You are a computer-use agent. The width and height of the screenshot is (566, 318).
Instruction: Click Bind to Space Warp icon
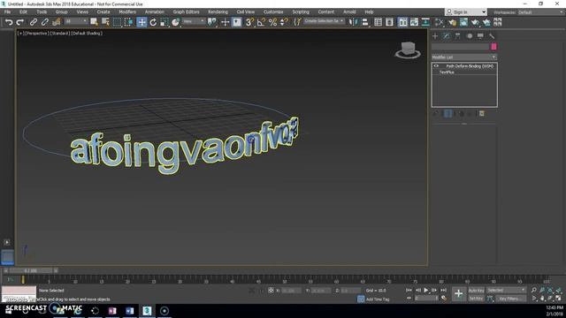pyautogui.click(x=57, y=22)
